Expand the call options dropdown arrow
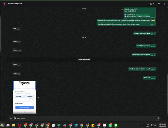This screenshot has height=128, width=168. (154, 4)
